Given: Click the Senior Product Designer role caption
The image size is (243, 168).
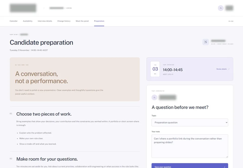Looking at the screenshot, I should (x=222, y=44).
